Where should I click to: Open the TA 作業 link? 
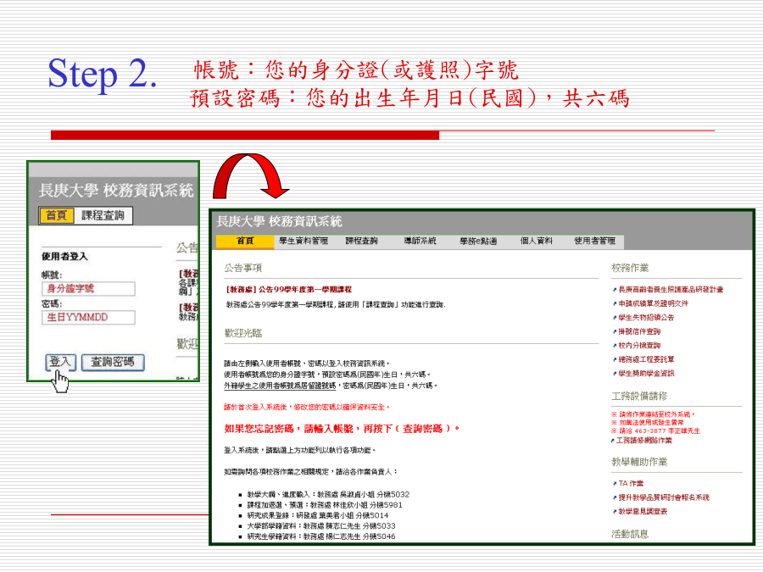point(631,484)
